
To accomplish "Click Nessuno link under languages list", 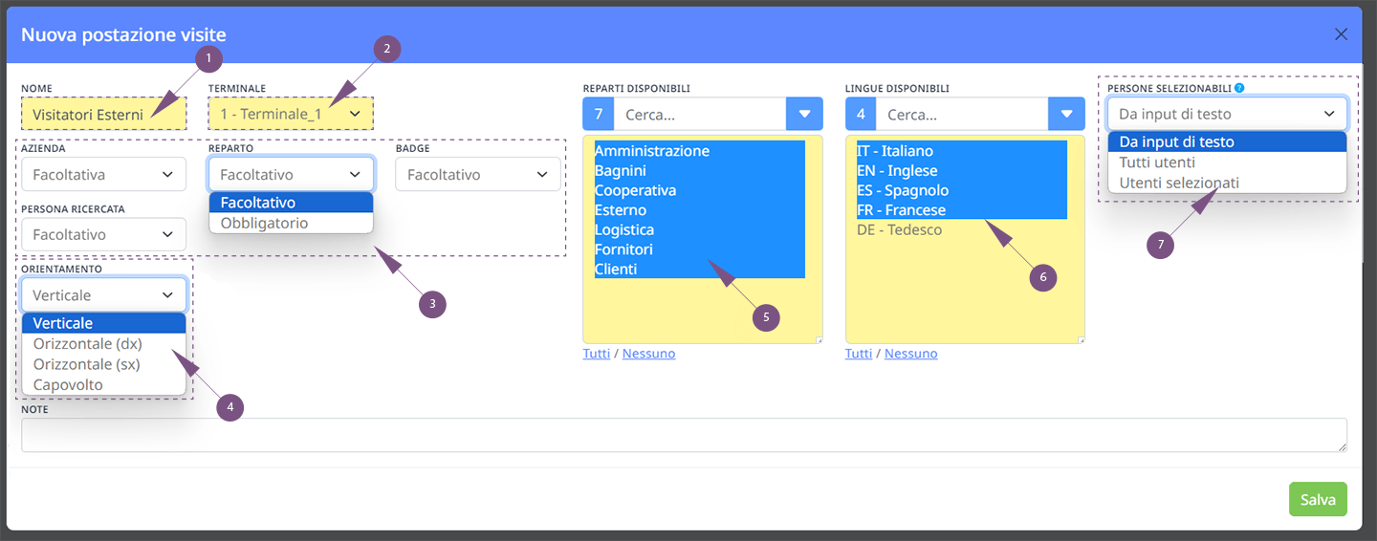I will (x=910, y=354).
